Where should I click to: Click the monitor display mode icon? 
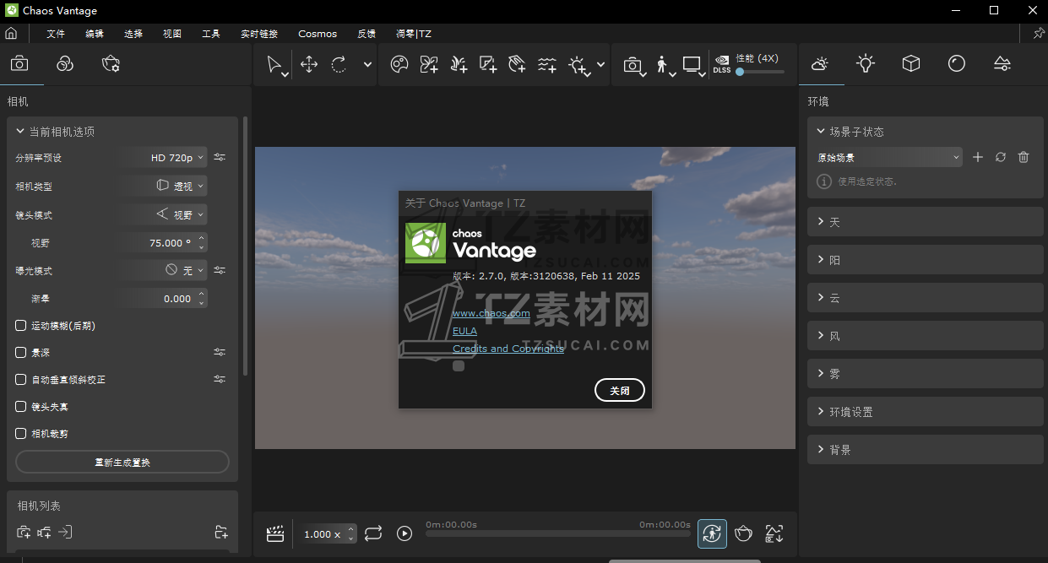[692, 65]
